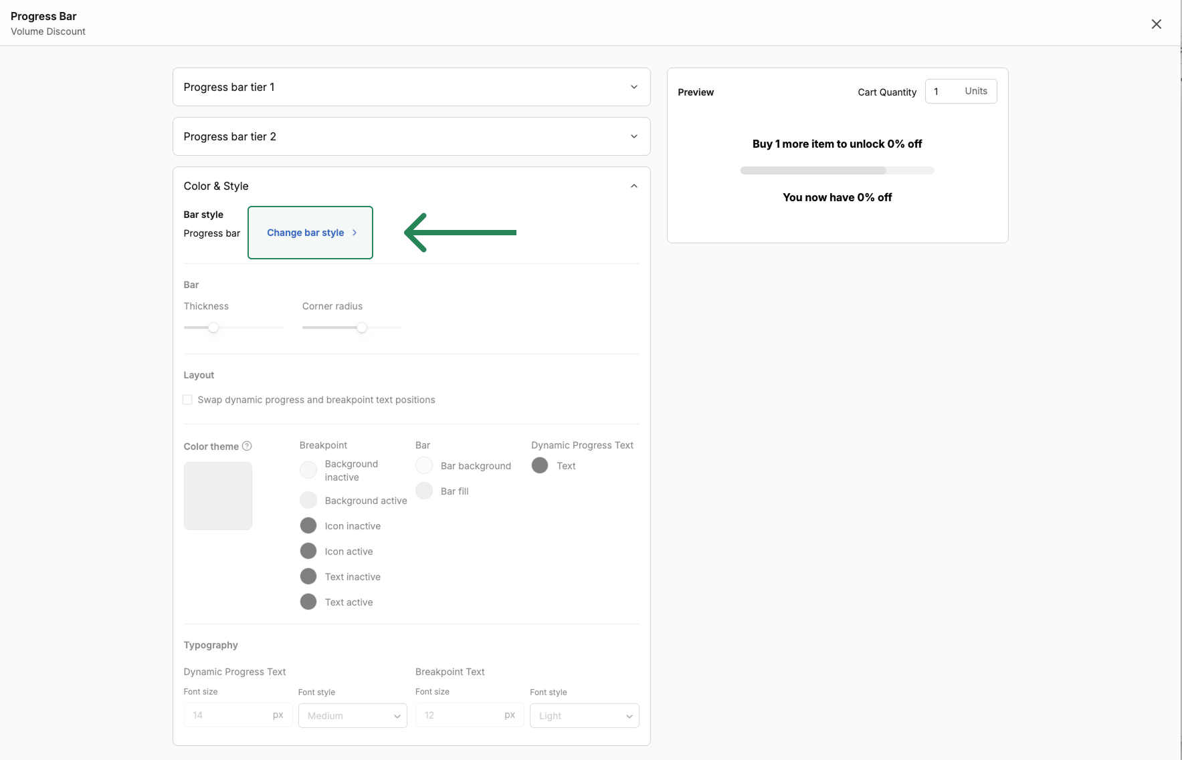
Task: Click the Color theme help icon
Action: coord(247,446)
